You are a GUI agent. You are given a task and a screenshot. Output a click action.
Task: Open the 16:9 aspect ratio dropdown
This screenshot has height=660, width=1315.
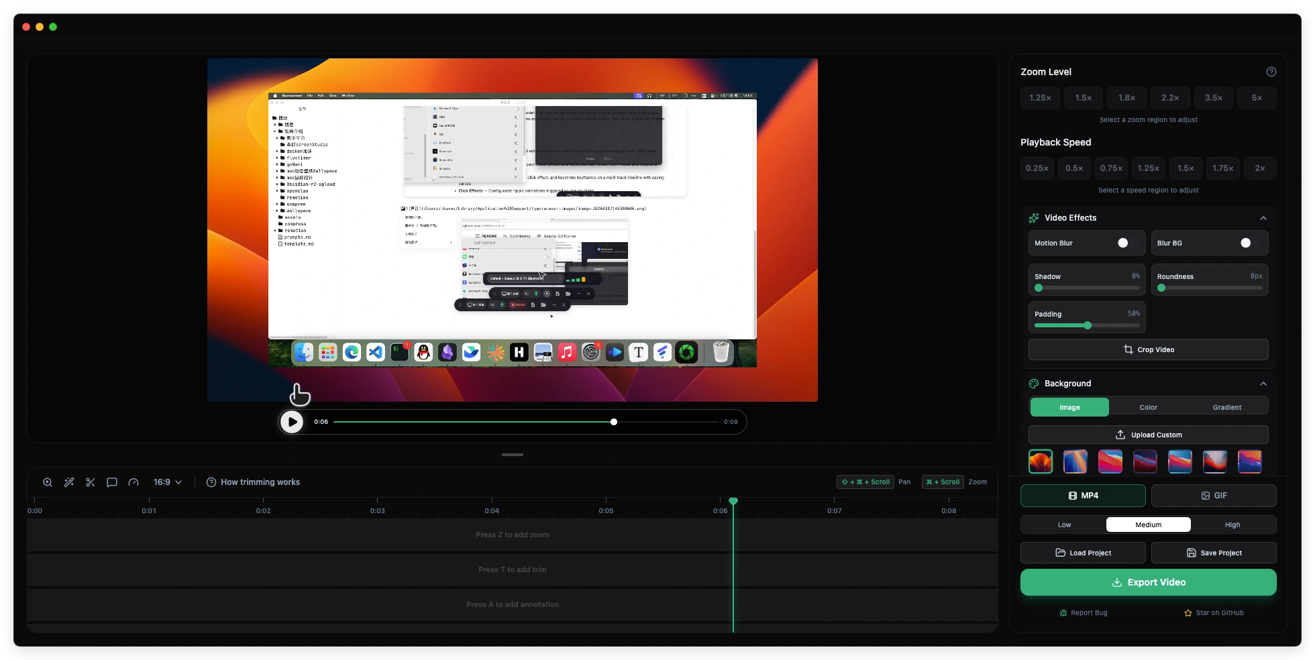167,482
